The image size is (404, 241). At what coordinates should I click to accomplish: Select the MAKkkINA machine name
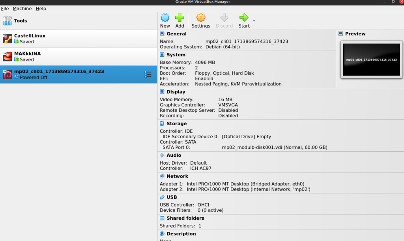tap(28, 54)
